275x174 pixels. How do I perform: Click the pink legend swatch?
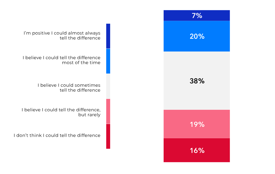[108, 111]
